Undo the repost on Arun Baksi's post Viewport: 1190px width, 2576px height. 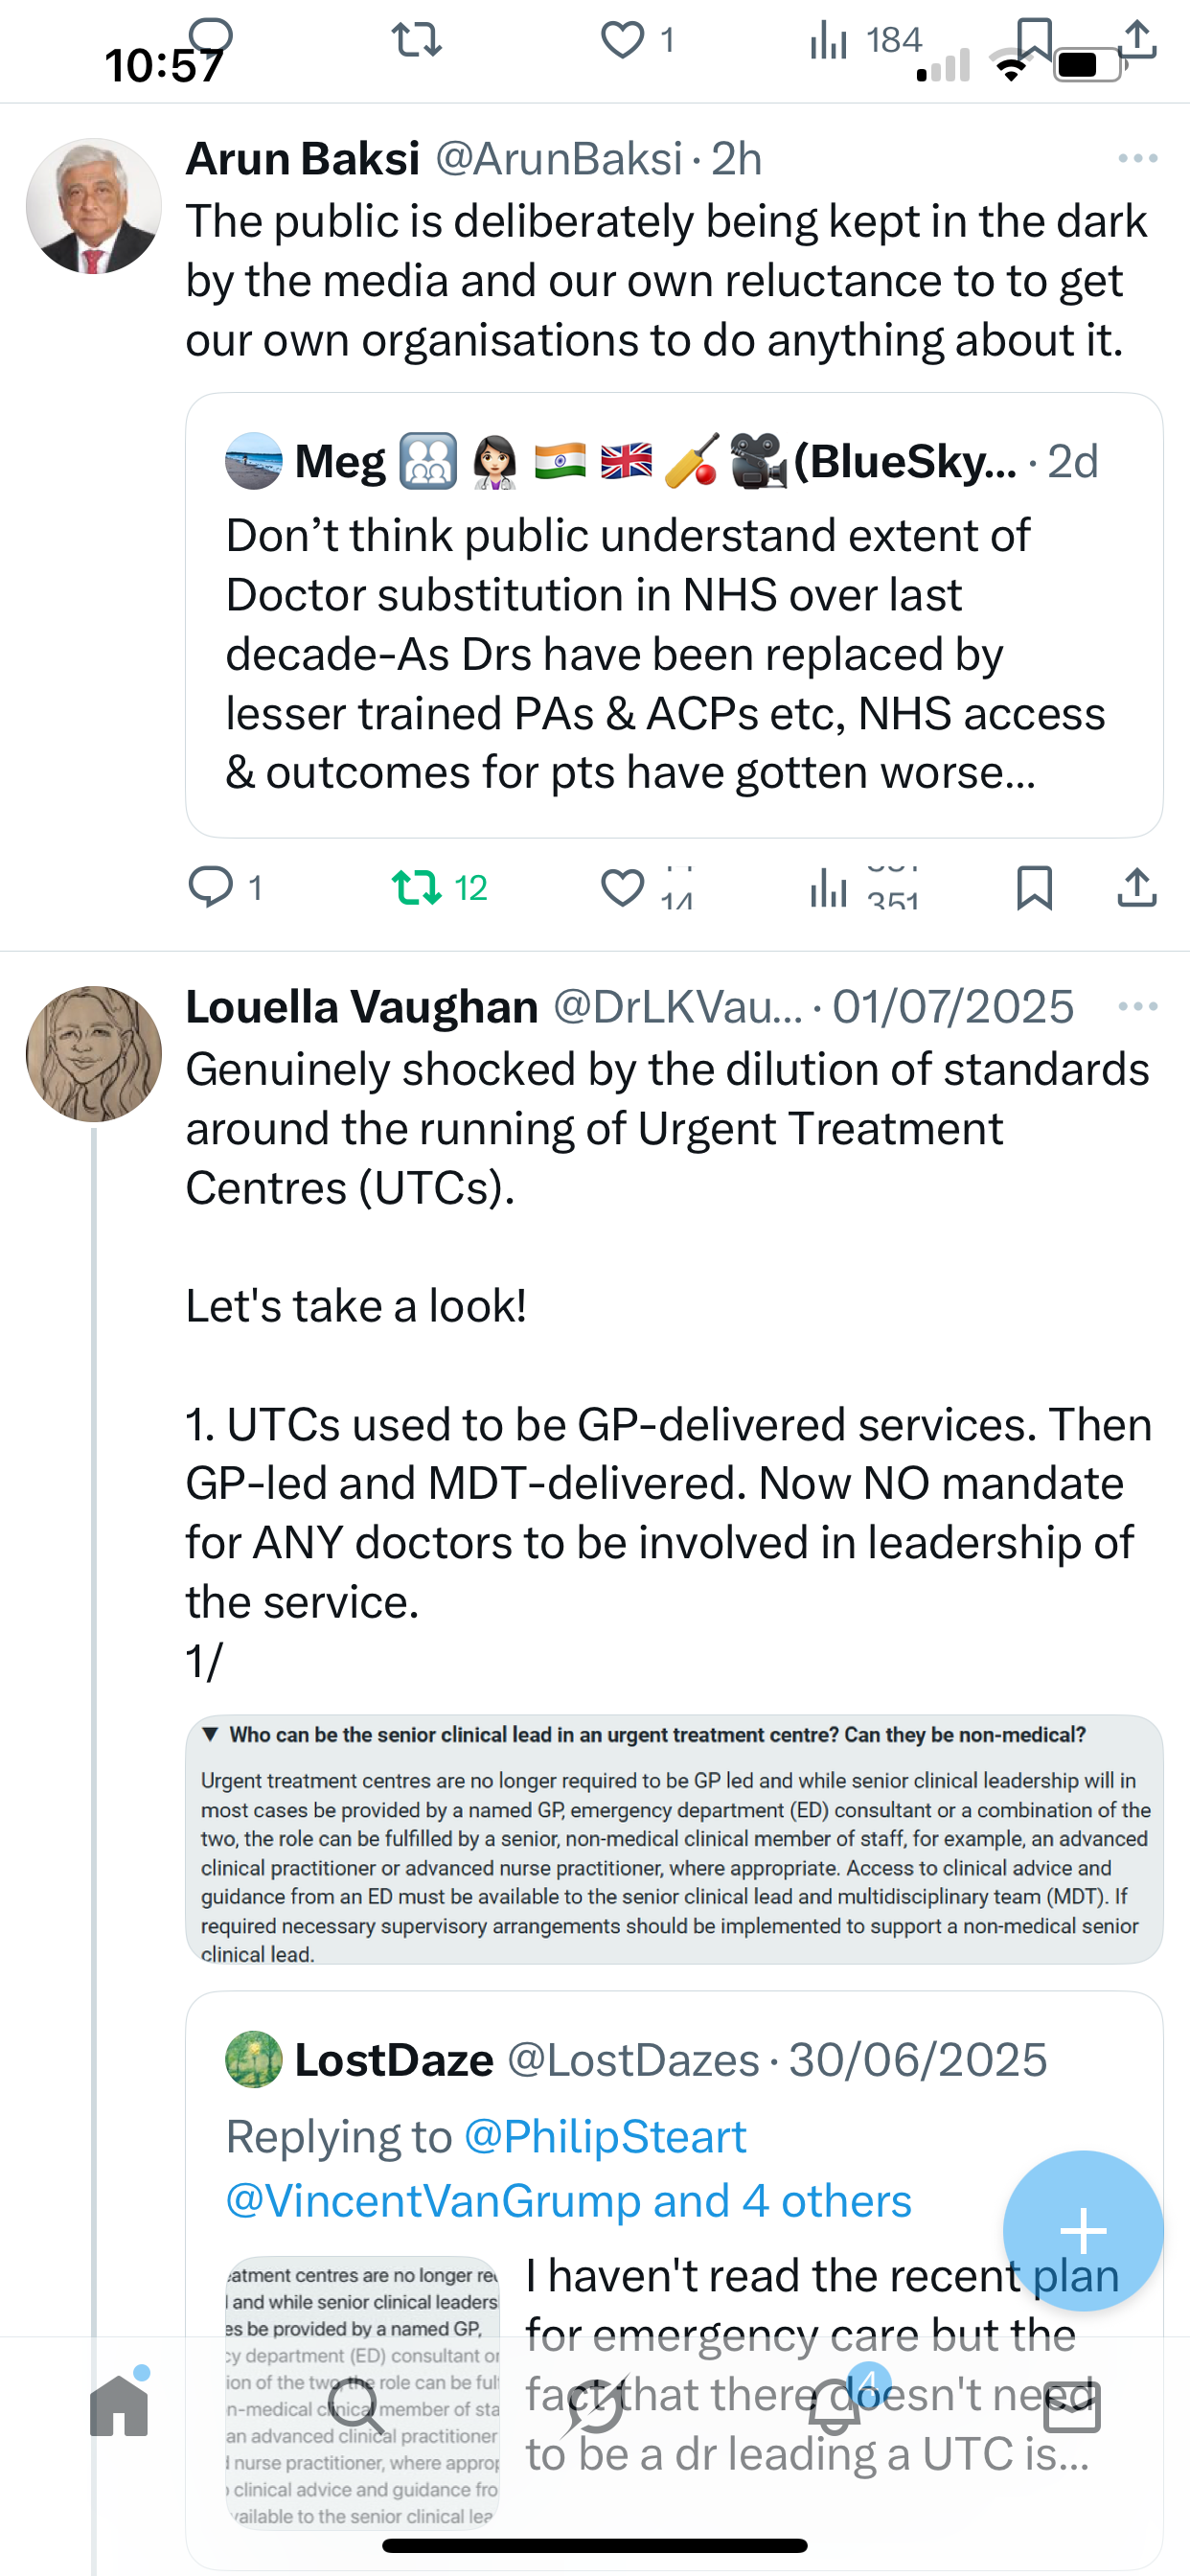416,887
